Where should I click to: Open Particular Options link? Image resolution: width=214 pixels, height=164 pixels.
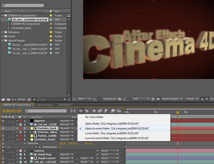pyautogui.click(x=74, y=143)
